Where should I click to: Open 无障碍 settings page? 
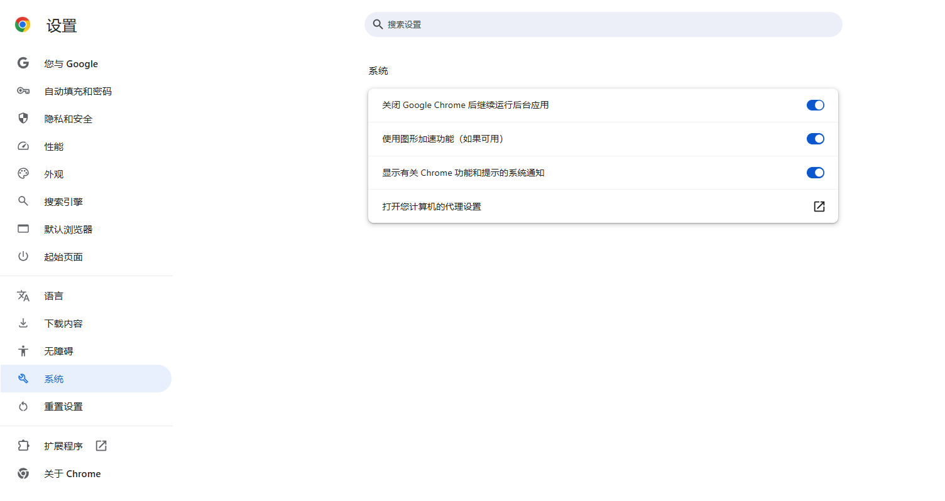click(86, 351)
